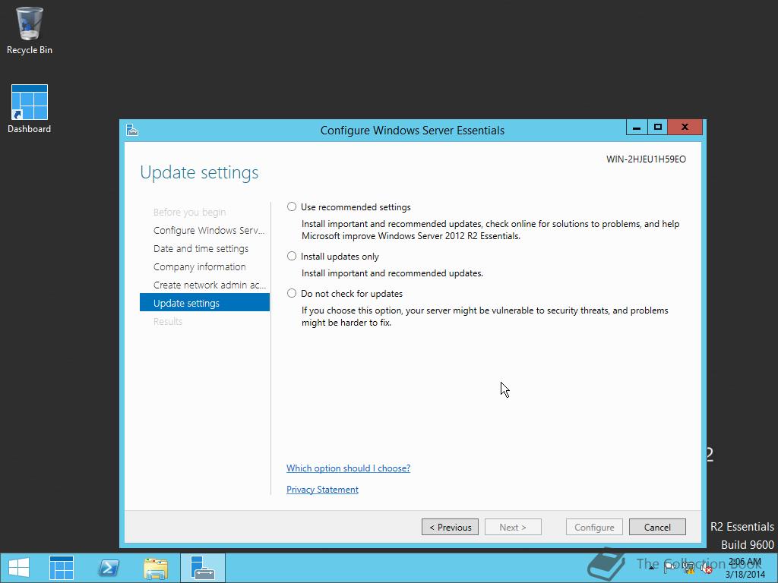Image resolution: width=778 pixels, height=583 pixels.
Task: Open the Start button on taskbar
Action: [x=19, y=568]
